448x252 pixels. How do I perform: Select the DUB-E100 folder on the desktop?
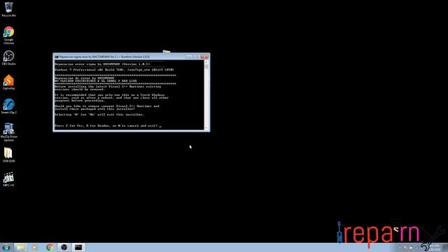pos(8,155)
